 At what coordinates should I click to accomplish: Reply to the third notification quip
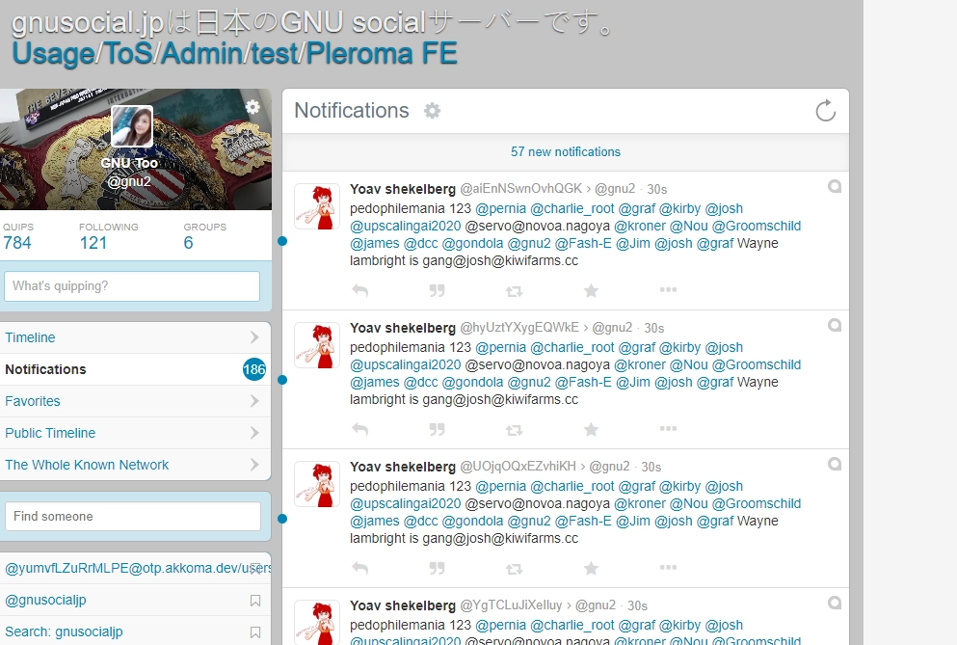359,568
